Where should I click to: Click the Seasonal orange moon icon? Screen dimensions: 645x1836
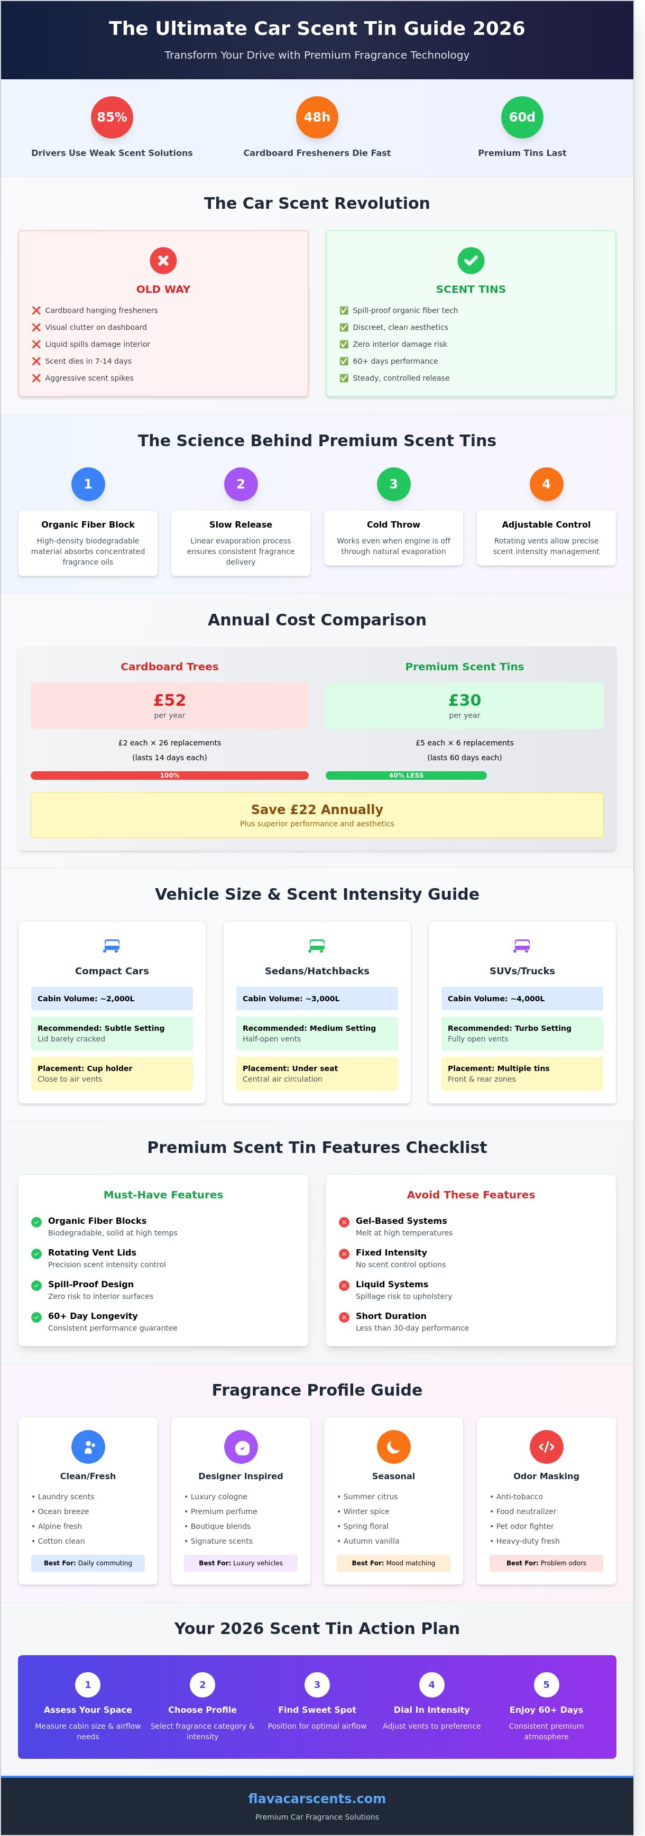393,1447
